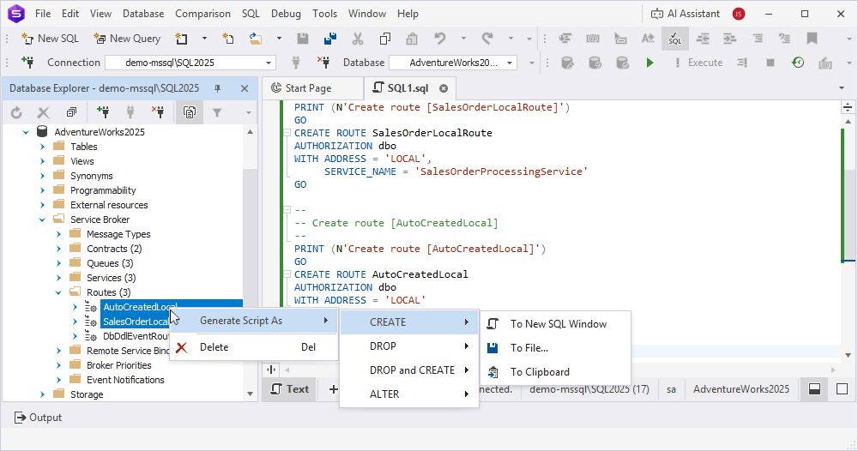
Task: Select the External resources folder
Action: pos(109,205)
